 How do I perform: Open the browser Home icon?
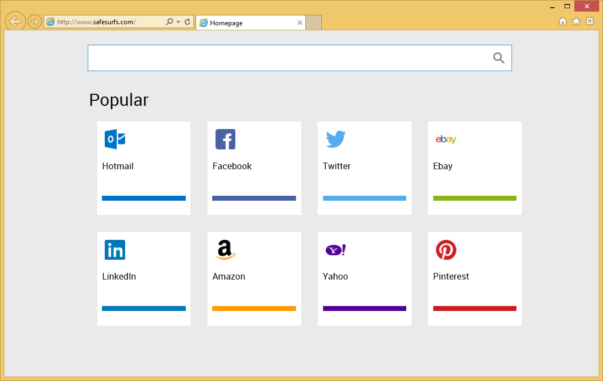pos(563,21)
